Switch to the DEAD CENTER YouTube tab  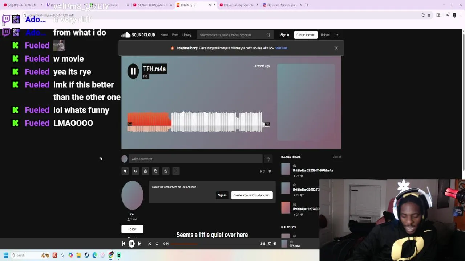(x=23, y=5)
